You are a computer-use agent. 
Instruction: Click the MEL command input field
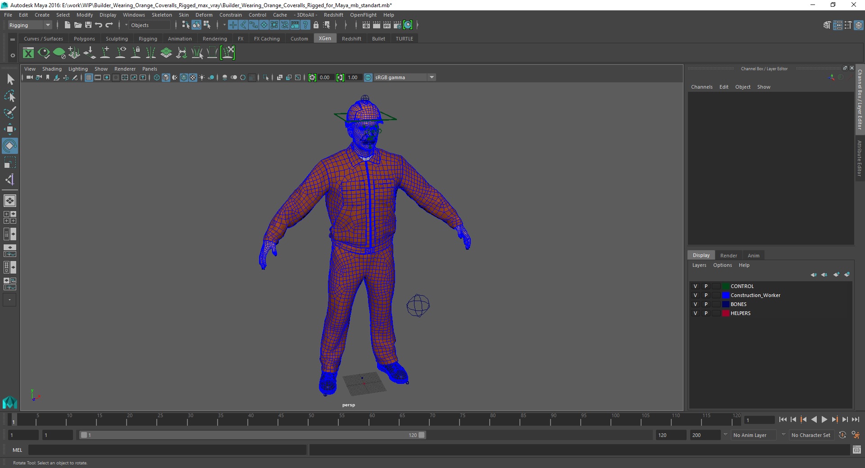click(168, 450)
